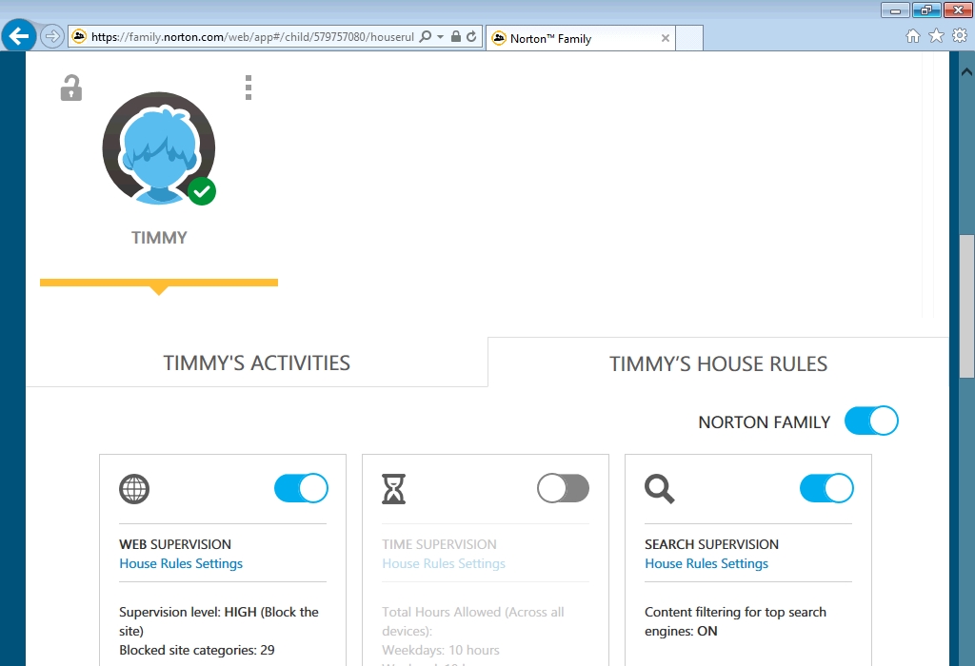Open Web Supervision House Rules Settings link
Screen dimensions: 975x666
point(181,563)
